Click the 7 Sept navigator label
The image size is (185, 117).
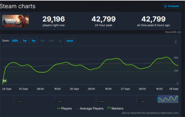click(59, 101)
